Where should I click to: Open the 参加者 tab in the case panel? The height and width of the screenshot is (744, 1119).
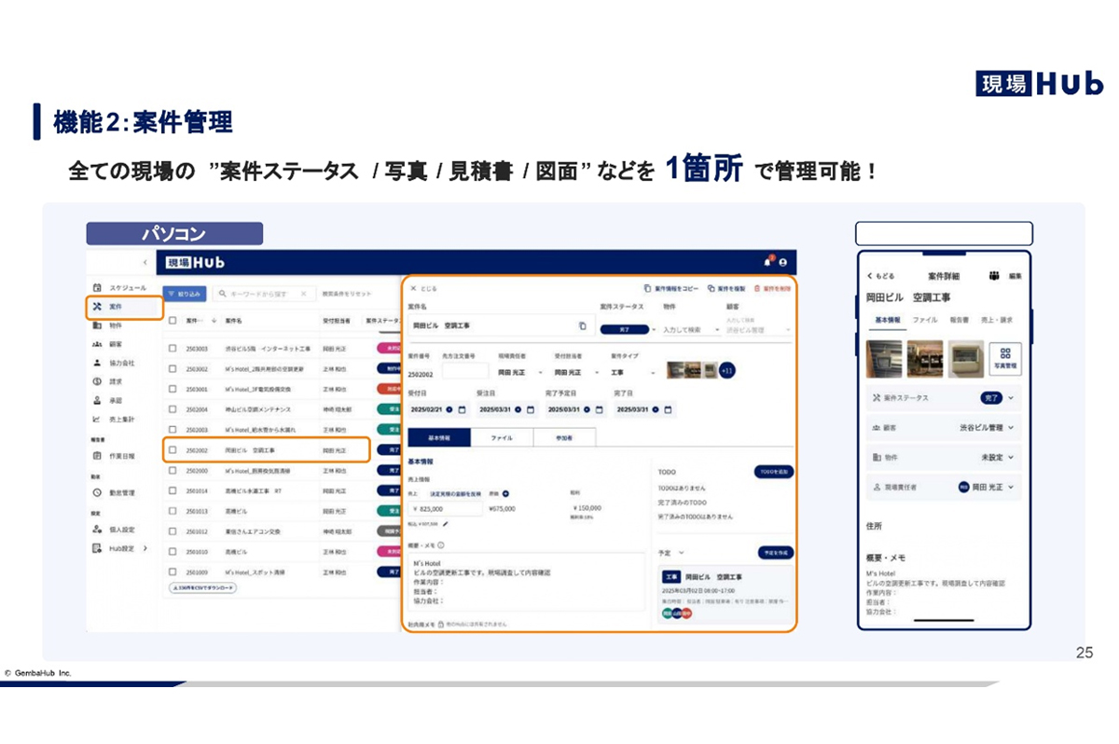click(x=564, y=437)
